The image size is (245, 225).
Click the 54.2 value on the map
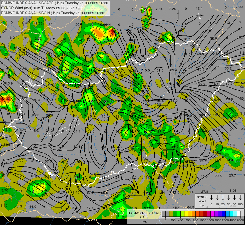(x=119, y=147)
